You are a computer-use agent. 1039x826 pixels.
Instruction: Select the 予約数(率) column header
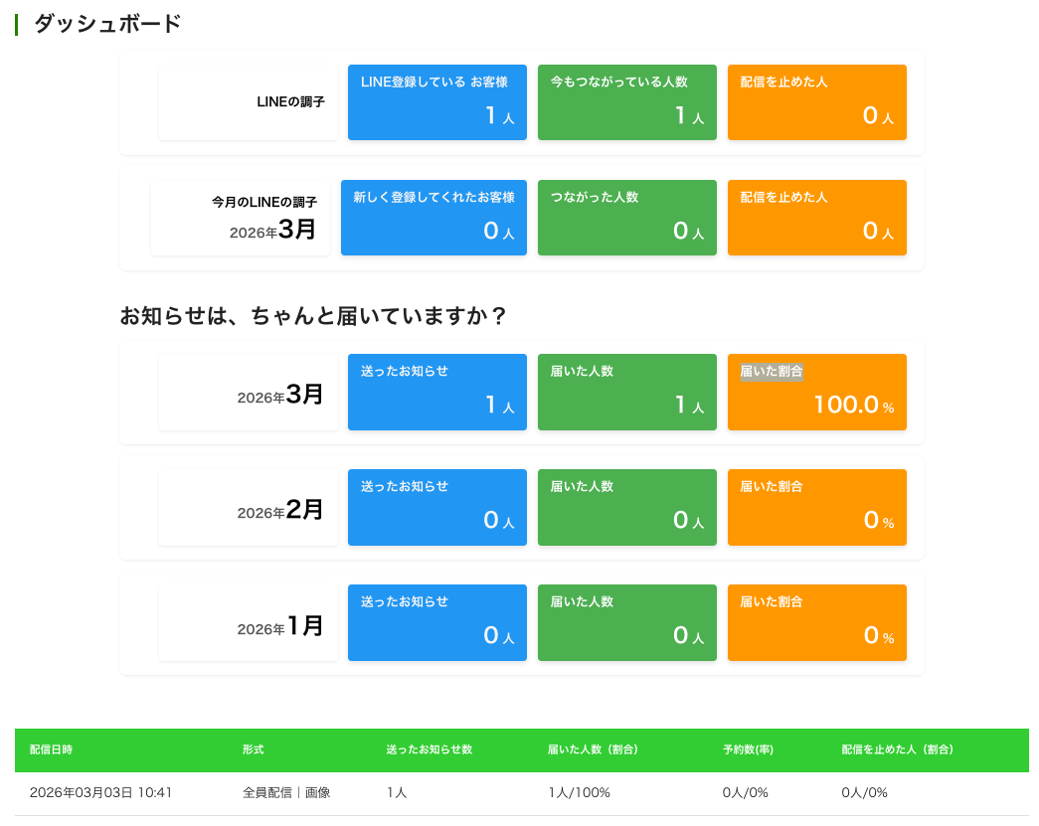[x=748, y=749]
